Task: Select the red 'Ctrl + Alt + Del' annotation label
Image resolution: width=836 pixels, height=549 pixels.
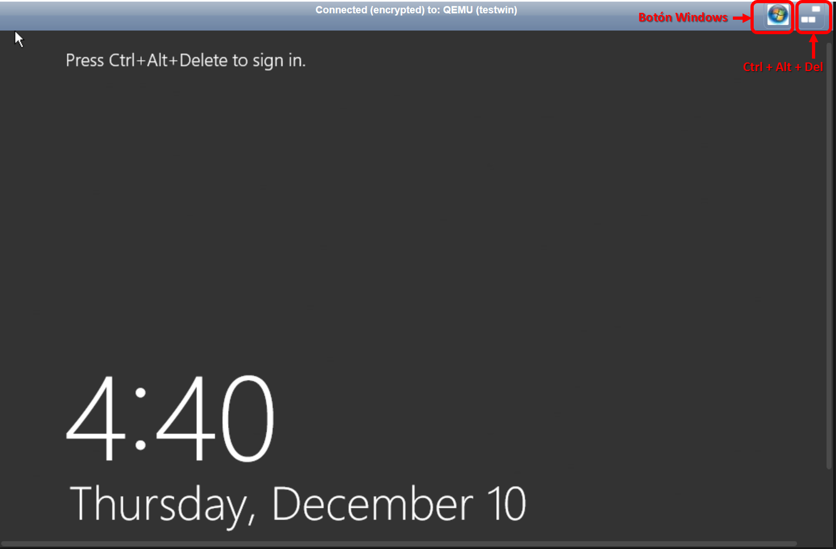Action: point(783,67)
